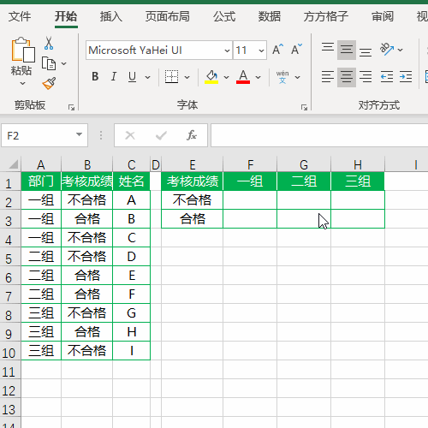The height and width of the screenshot is (428, 428).
Task: Expand the Name Box dropdown
Action: (79, 134)
